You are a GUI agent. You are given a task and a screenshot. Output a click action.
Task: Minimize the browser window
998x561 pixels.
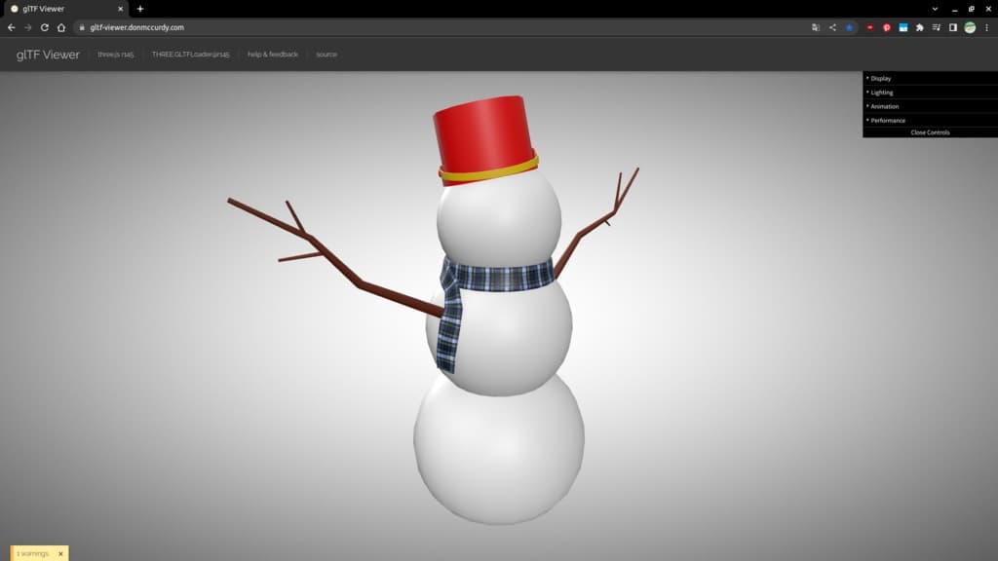[954, 9]
